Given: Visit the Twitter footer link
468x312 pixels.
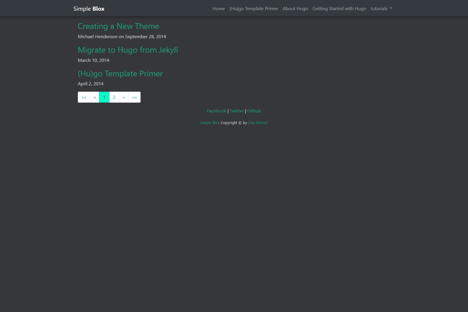Looking at the screenshot, I should (x=237, y=111).
